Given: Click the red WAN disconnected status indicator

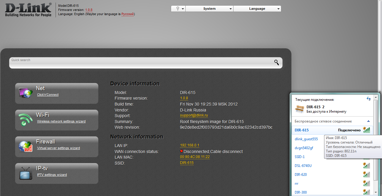Looking at the screenshot, I should 181,151.
